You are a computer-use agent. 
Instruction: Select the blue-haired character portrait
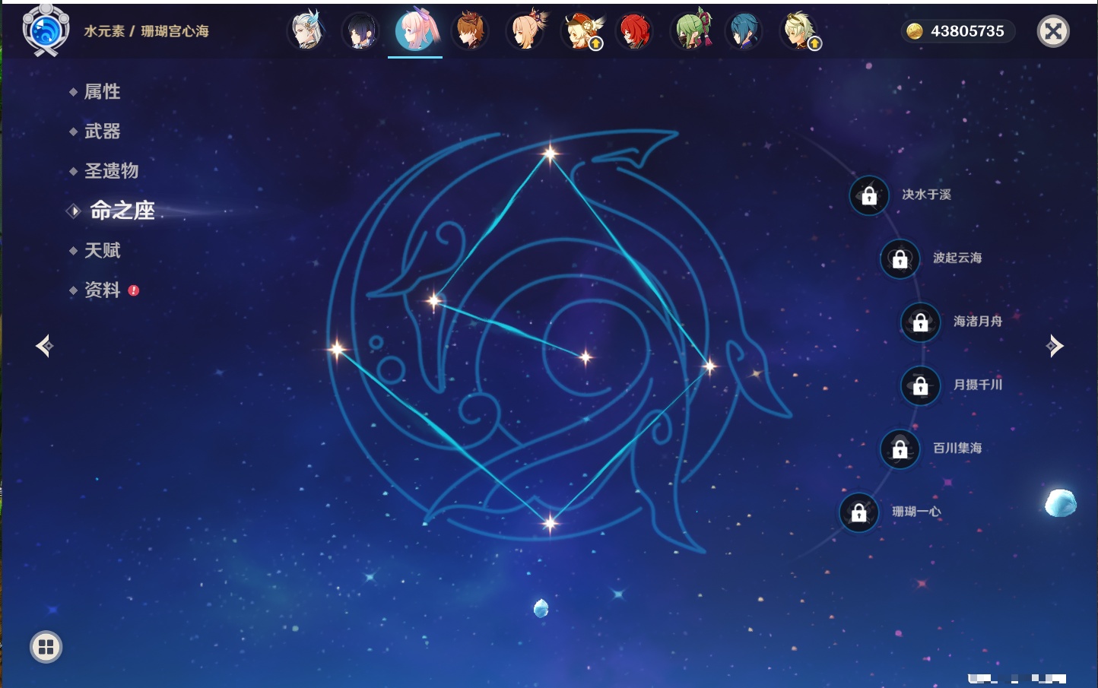point(744,31)
